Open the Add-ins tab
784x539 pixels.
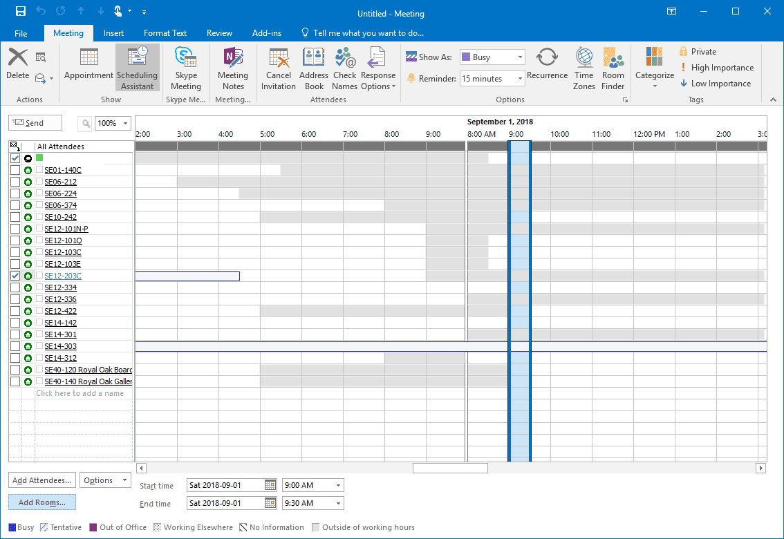click(x=266, y=33)
